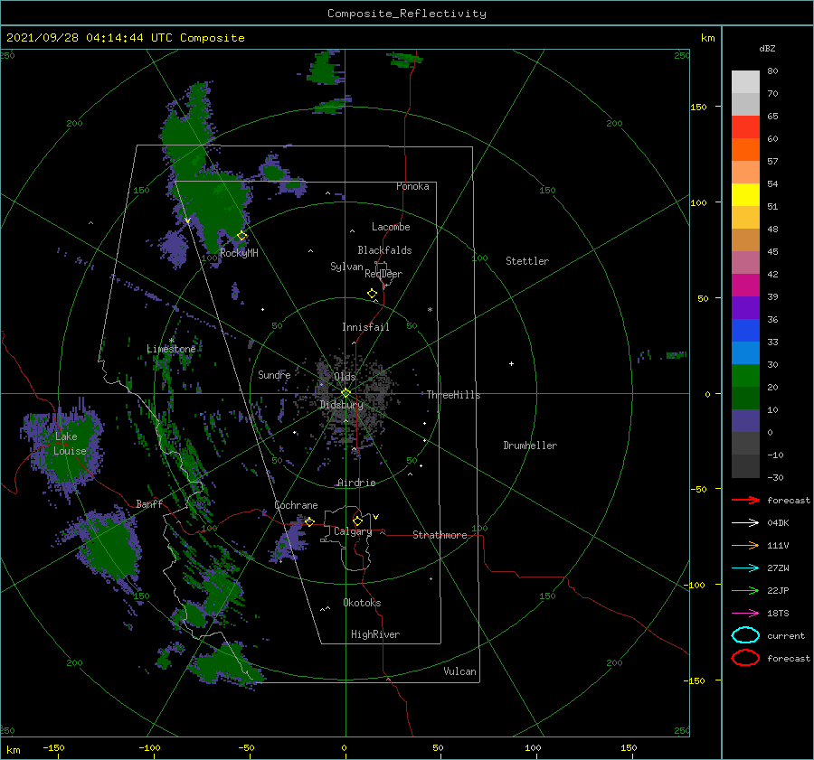The height and width of the screenshot is (760, 814).
Task: Click the Strathmore city label
Action: point(440,535)
